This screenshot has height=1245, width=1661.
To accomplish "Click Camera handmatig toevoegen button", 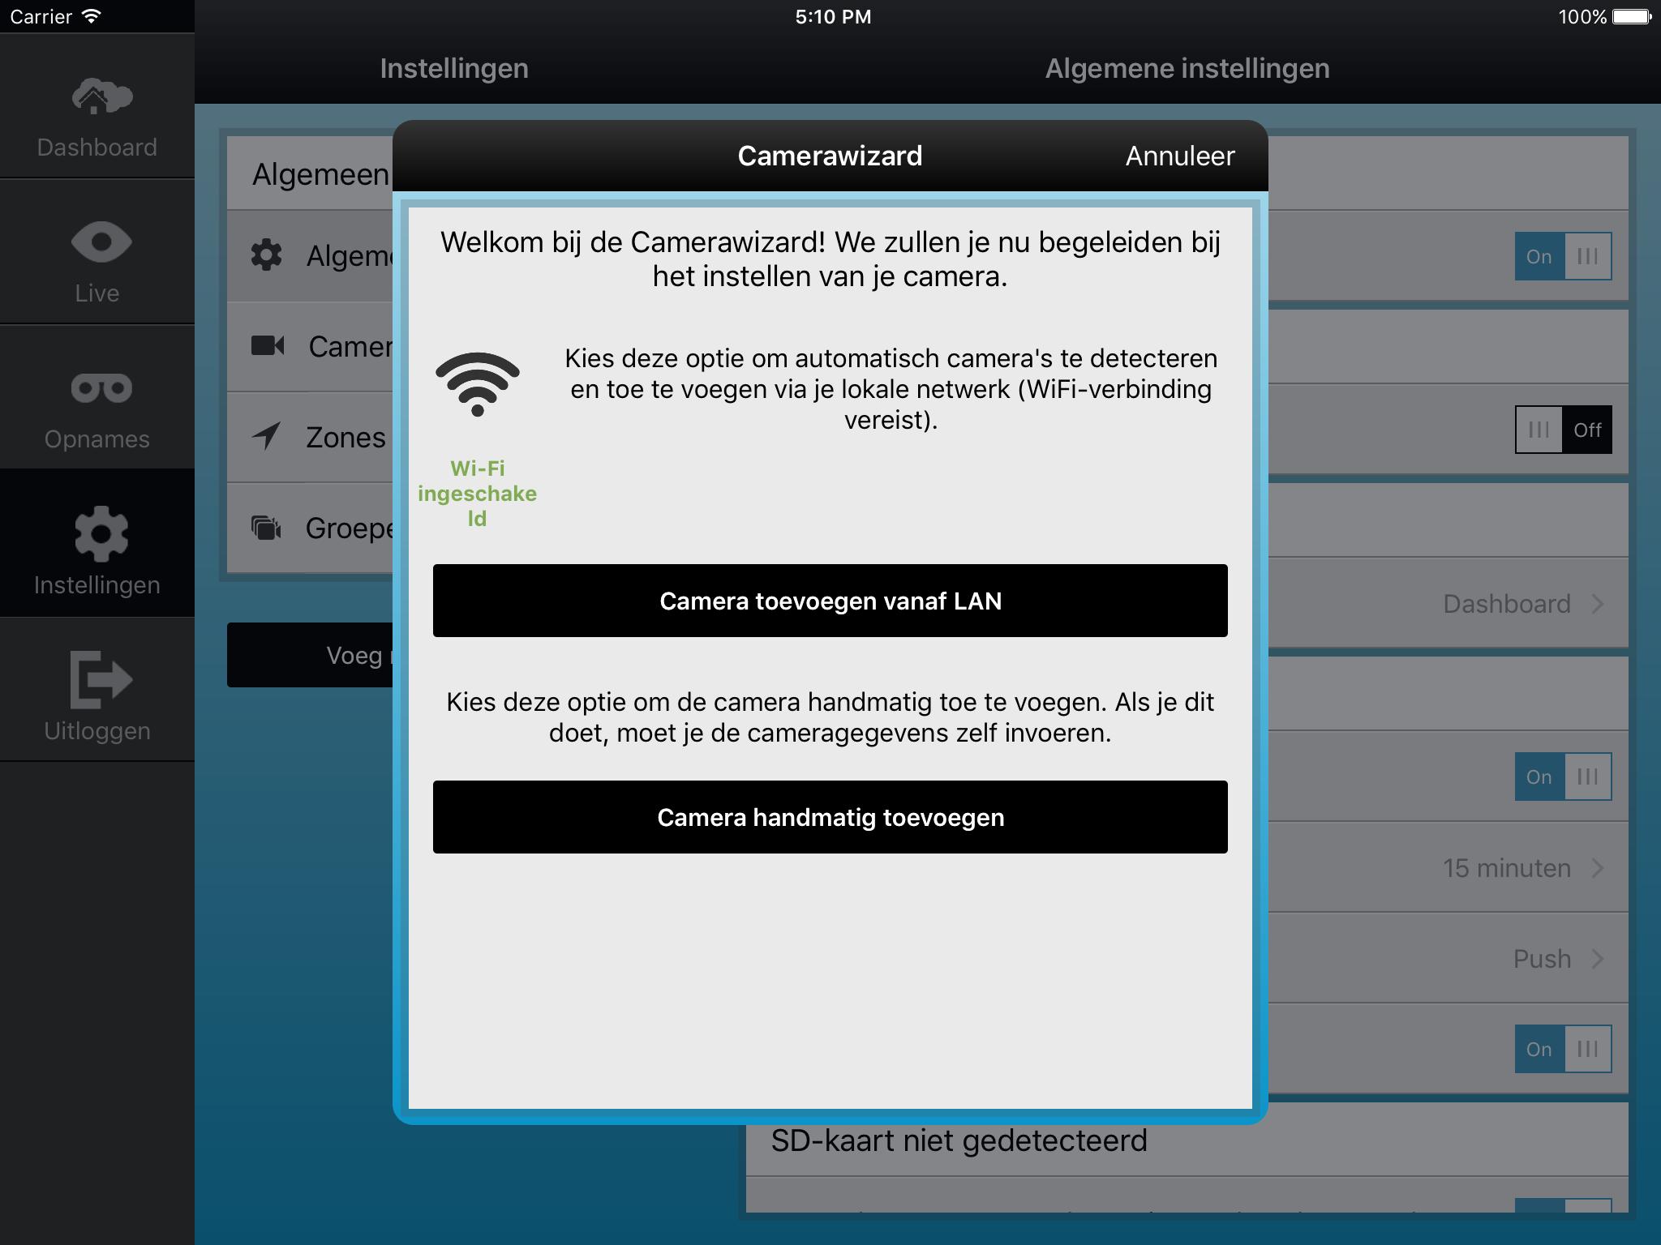I will [x=830, y=817].
